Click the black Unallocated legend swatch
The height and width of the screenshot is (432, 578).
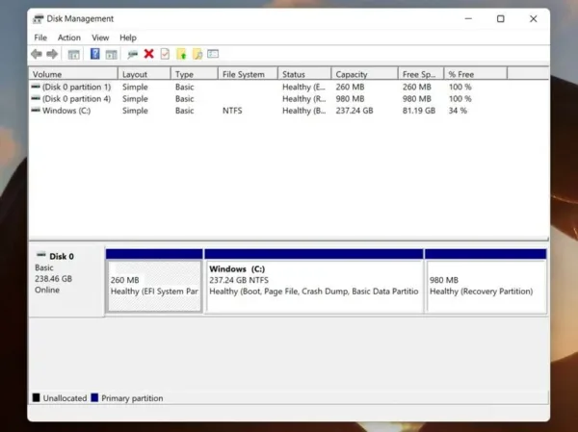37,397
